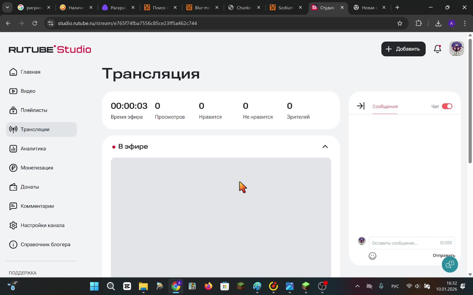Go back to previous page

tap(8, 23)
